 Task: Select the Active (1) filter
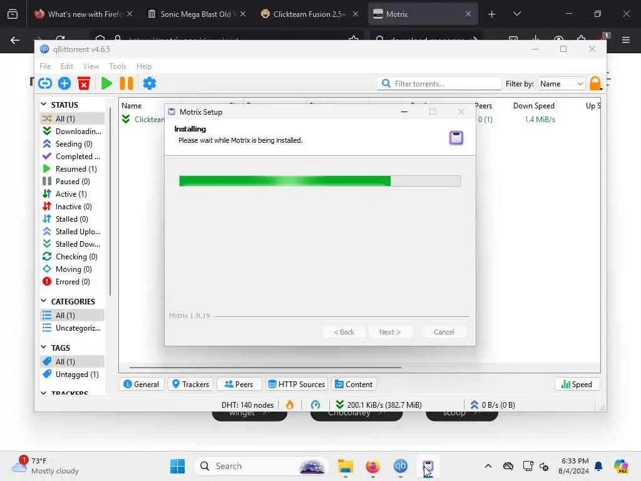pos(73,194)
